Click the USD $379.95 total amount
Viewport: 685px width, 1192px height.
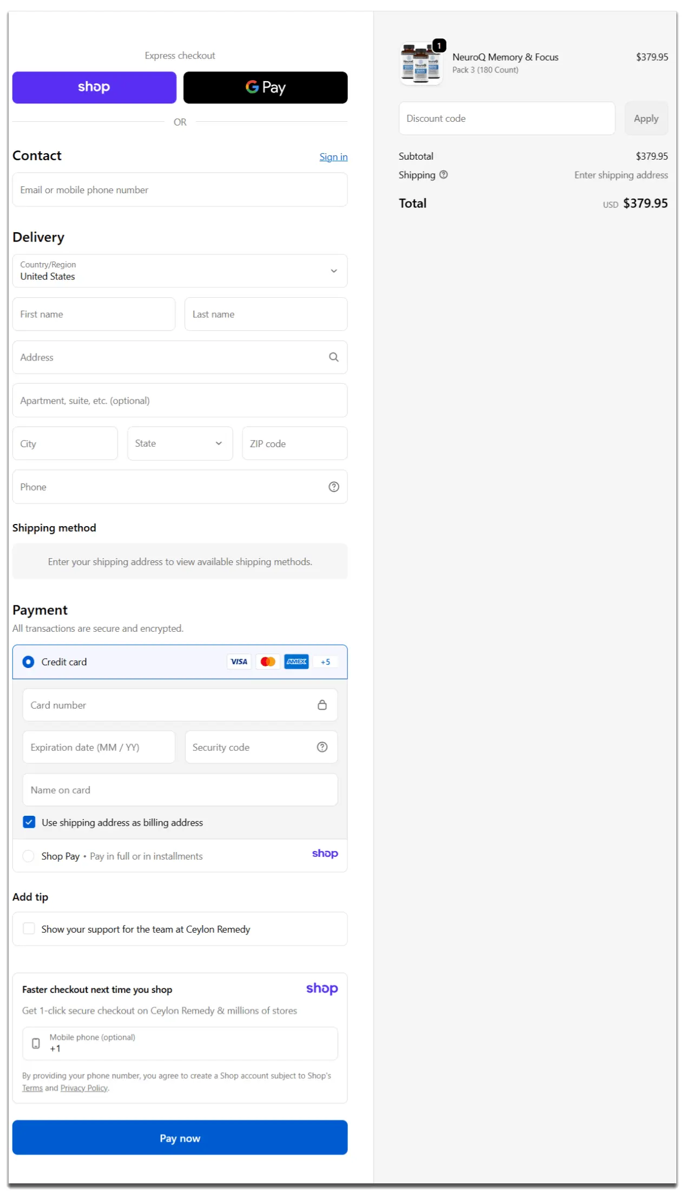point(635,204)
